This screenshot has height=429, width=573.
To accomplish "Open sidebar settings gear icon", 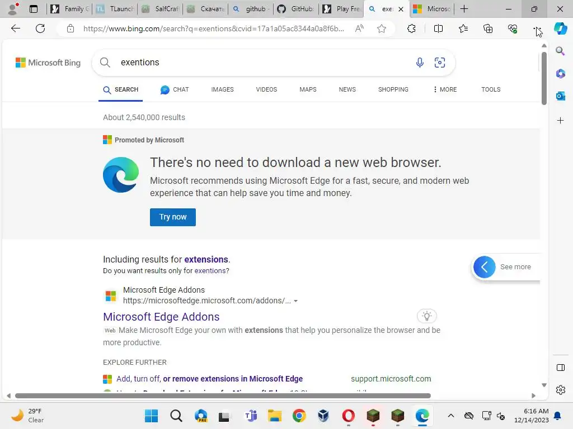I will tap(560, 390).
